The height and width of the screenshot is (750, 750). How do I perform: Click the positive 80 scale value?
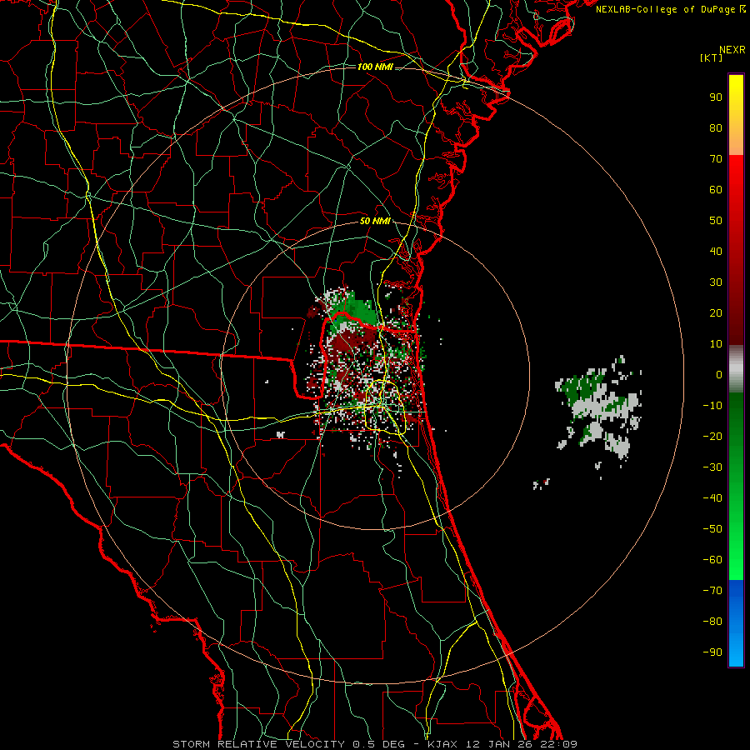pyautogui.click(x=716, y=127)
